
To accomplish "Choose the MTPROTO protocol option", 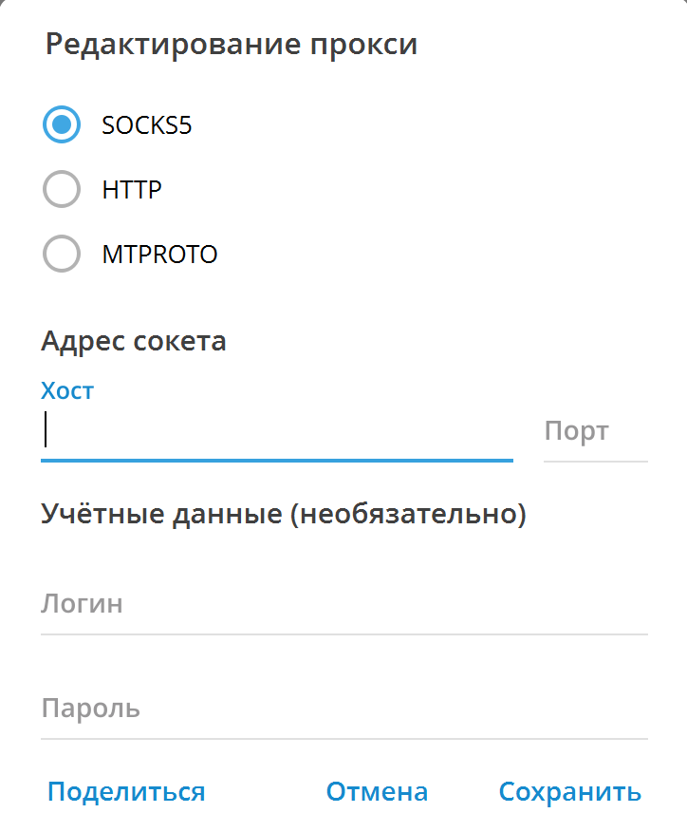I will (61, 254).
